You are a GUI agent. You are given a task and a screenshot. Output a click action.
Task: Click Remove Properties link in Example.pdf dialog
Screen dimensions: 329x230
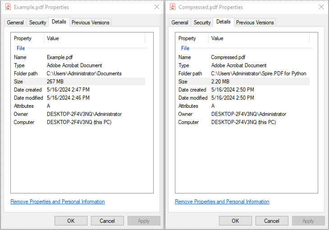point(58,202)
